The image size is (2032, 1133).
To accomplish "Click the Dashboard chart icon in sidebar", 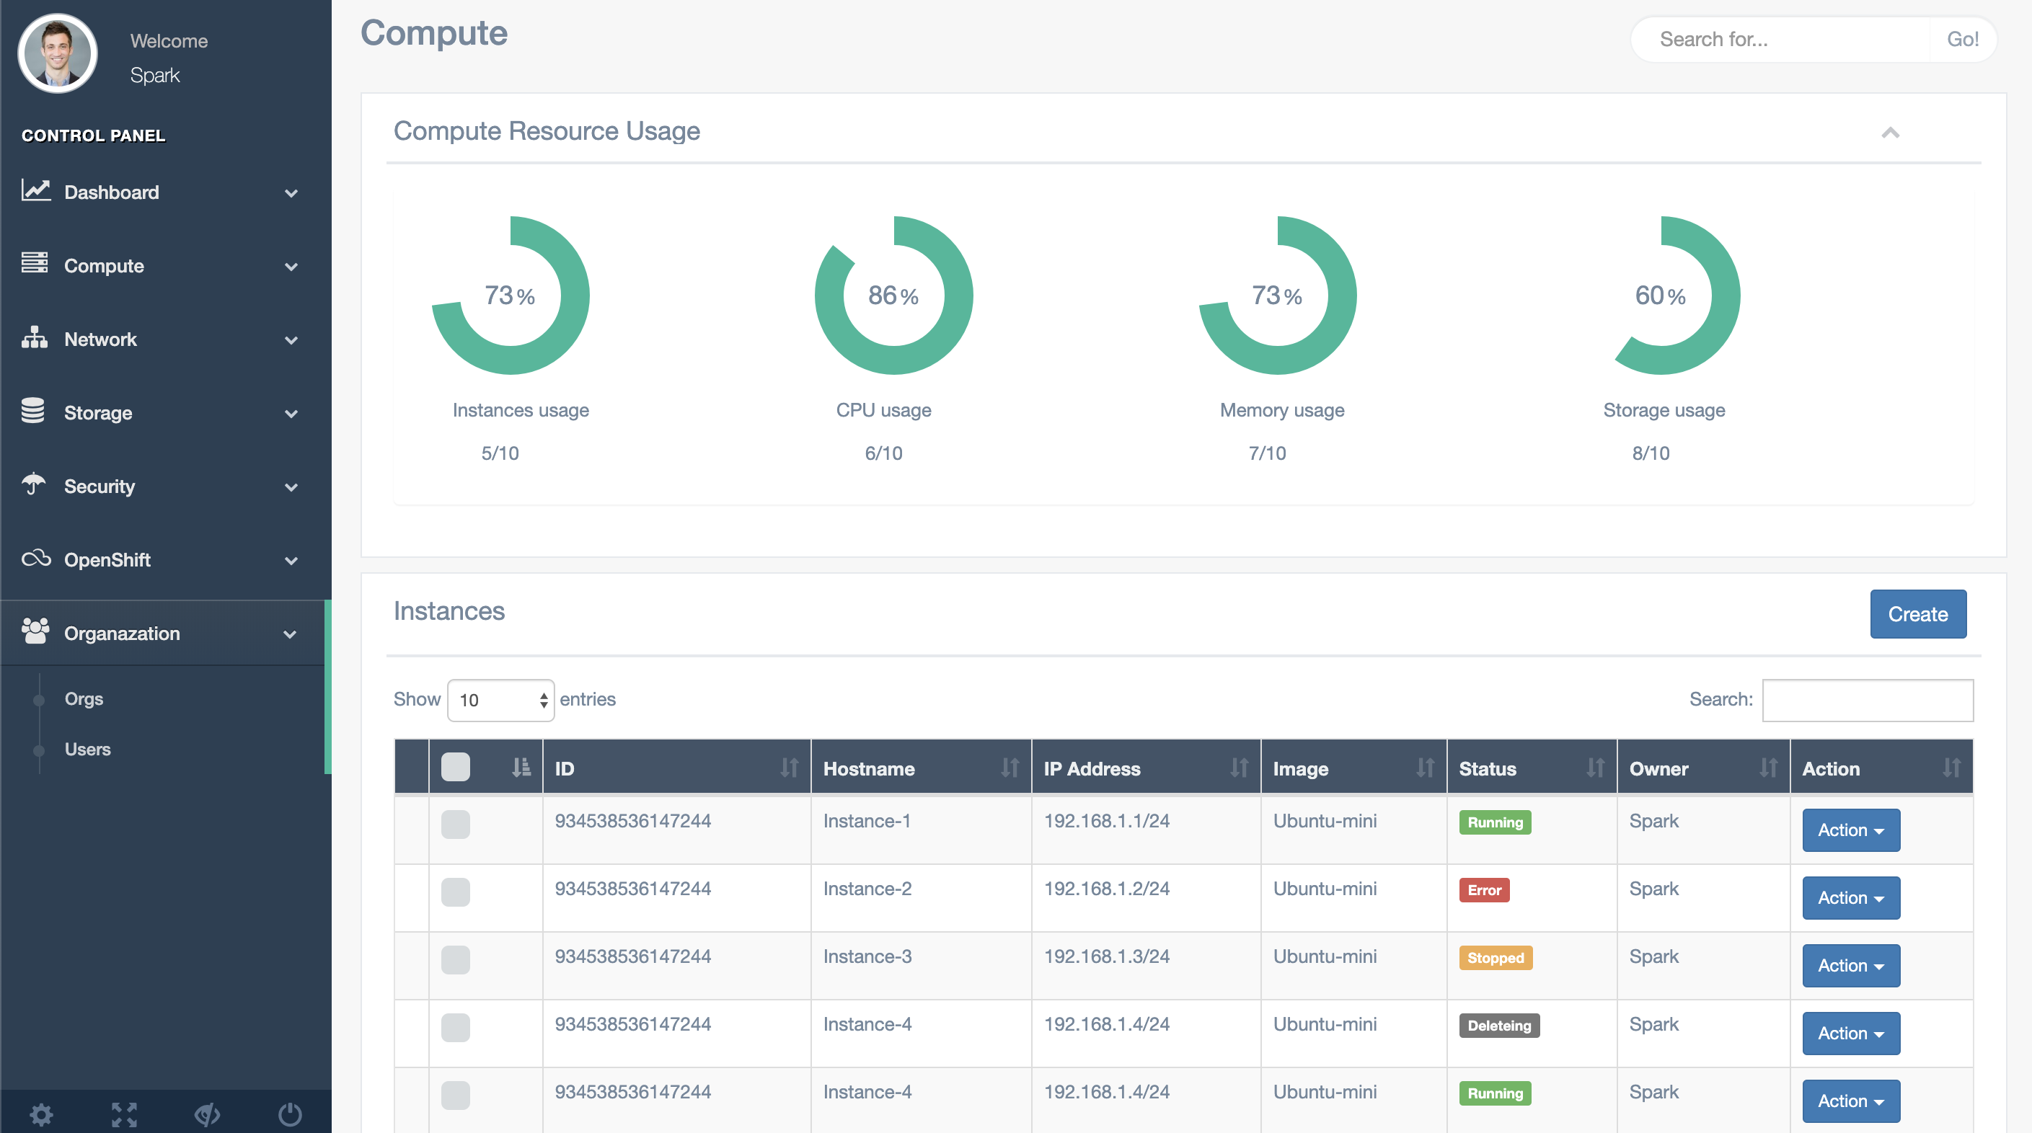I will click(35, 191).
